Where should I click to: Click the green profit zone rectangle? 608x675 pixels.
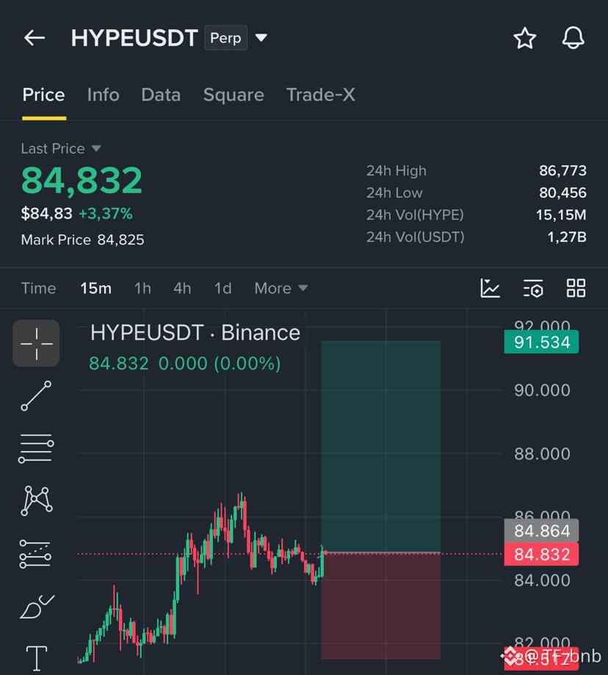coord(381,447)
